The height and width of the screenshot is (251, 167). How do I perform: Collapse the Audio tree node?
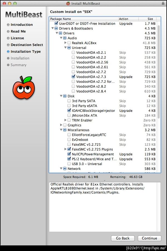pos(61,38)
